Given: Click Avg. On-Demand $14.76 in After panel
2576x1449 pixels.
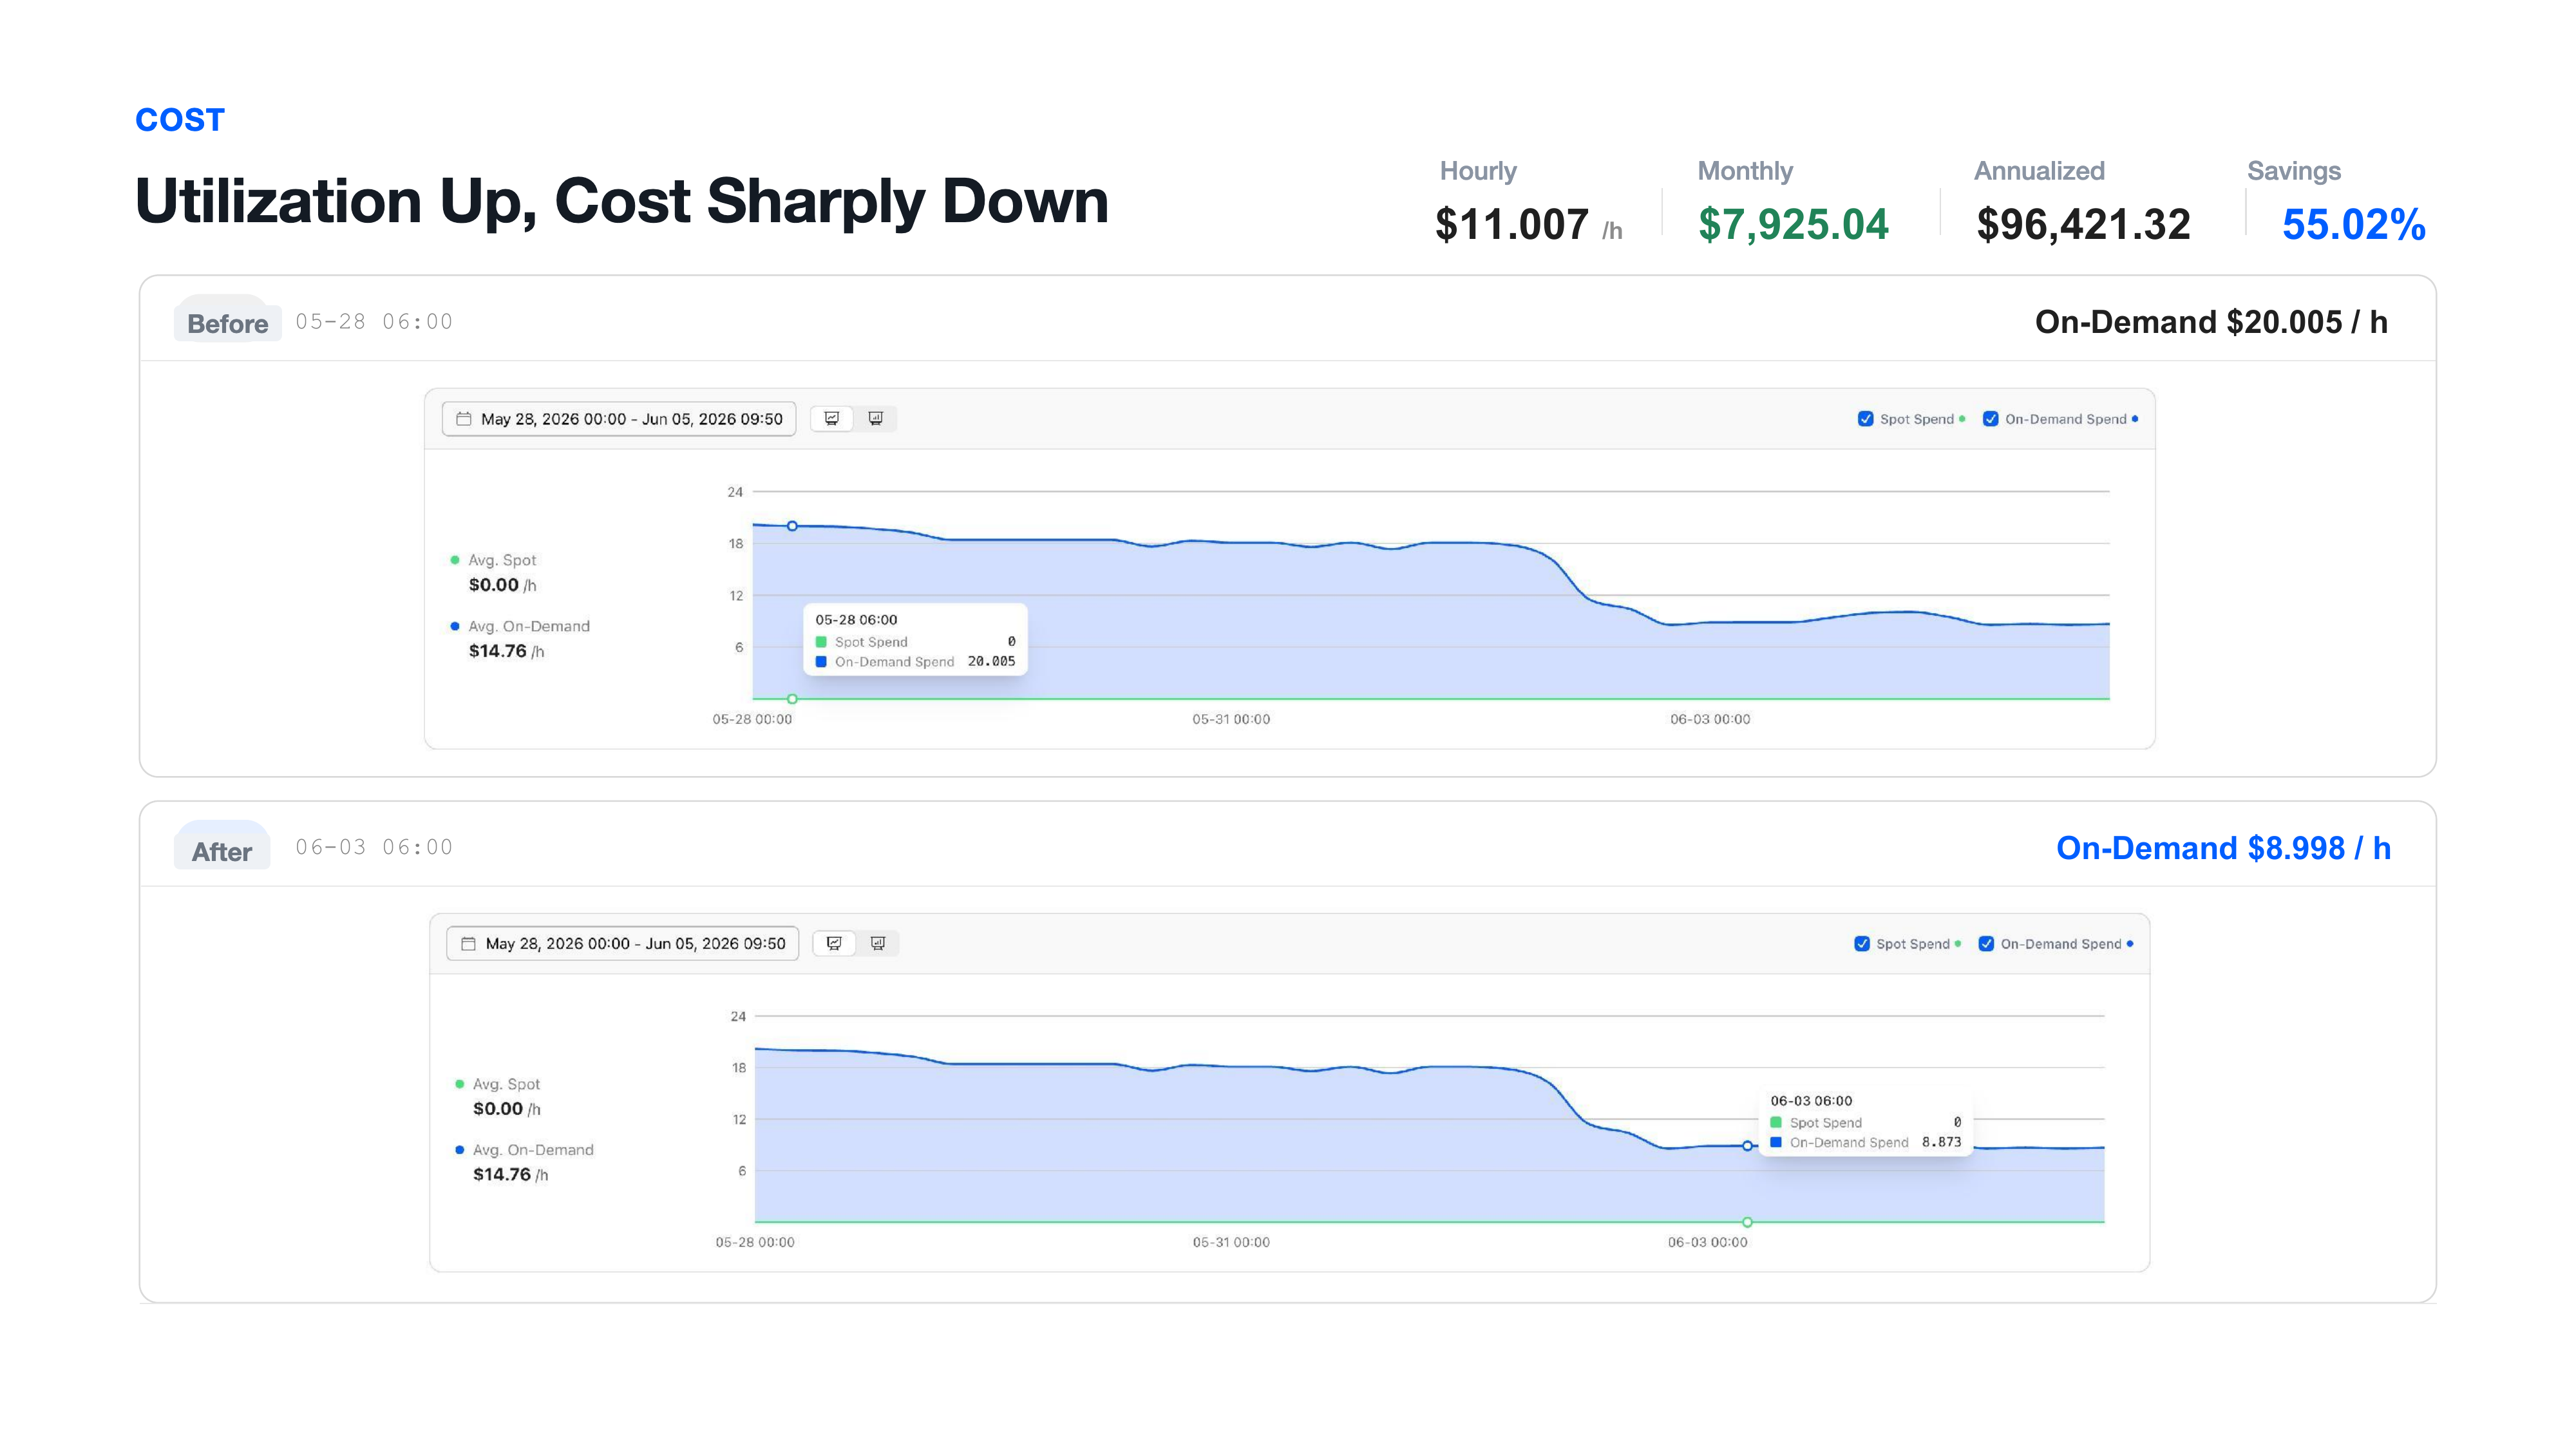Looking at the screenshot, I should (524, 1162).
